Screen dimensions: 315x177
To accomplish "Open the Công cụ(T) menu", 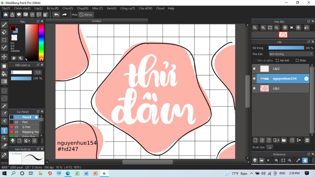I will click(128, 8).
